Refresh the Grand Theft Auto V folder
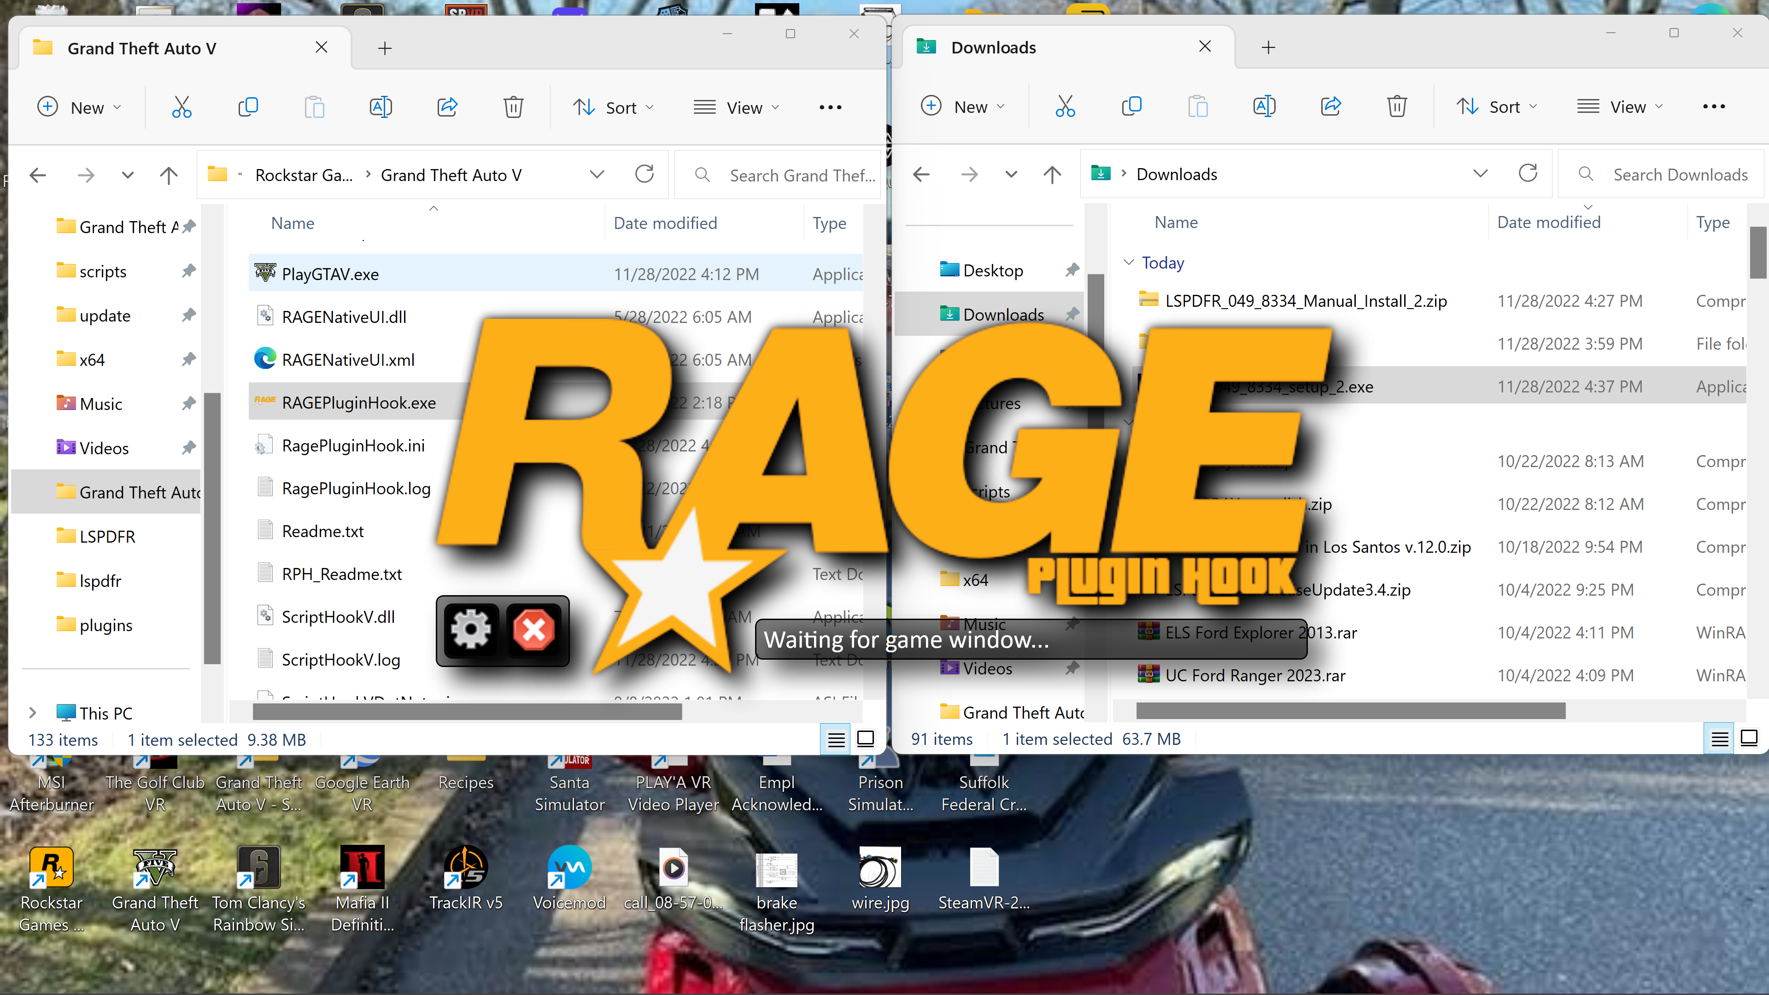The height and width of the screenshot is (995, 1769). click(x=644, y=175)
